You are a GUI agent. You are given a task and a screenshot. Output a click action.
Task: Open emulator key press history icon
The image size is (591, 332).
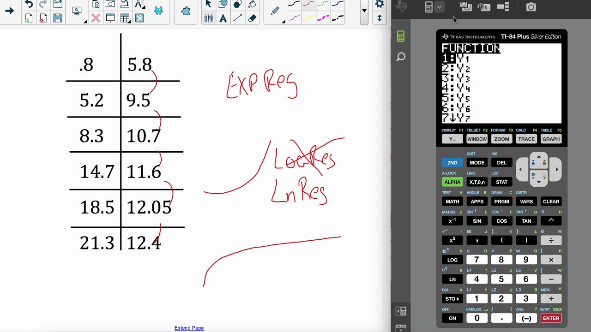(x=484, y=7)
